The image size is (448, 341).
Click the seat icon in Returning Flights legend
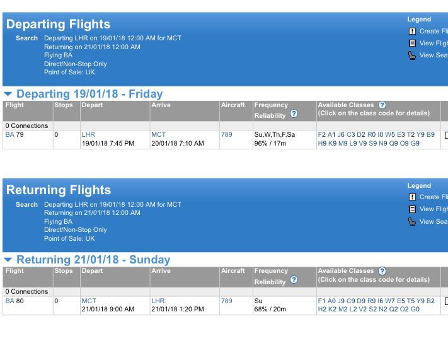(x=412, y=221)
